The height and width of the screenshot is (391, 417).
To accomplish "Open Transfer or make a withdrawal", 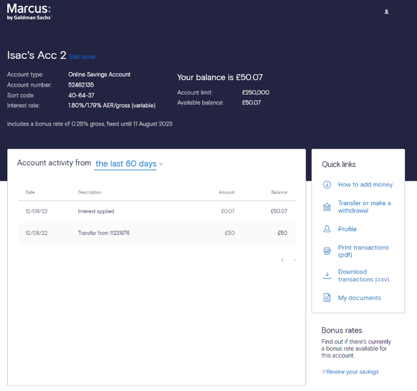I will (364, 207).
